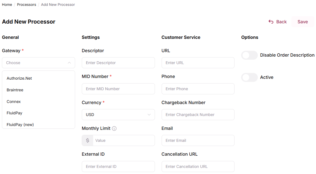Screen dimensions: 316x174
Task: Pick FluidPay gateway option
Action: (39, 113)
